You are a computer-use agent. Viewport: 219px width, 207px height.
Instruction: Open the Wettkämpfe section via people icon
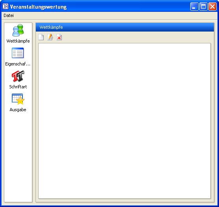pos(18,30)
